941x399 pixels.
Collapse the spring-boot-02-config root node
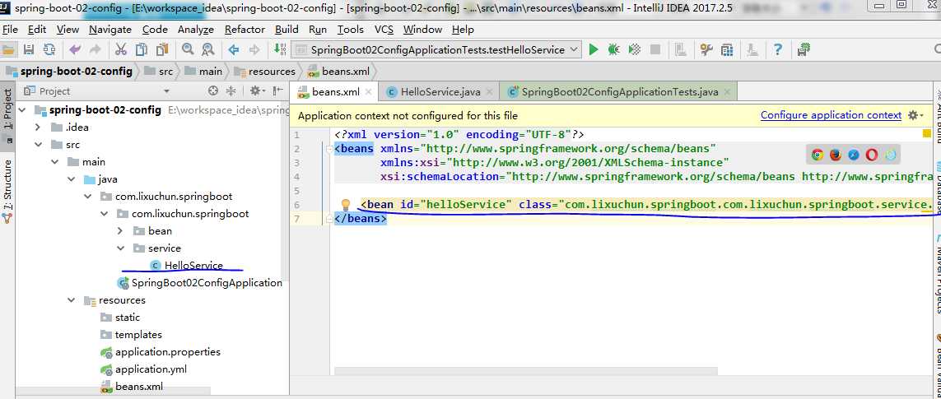pyautogui.click(x=23, y=110)
